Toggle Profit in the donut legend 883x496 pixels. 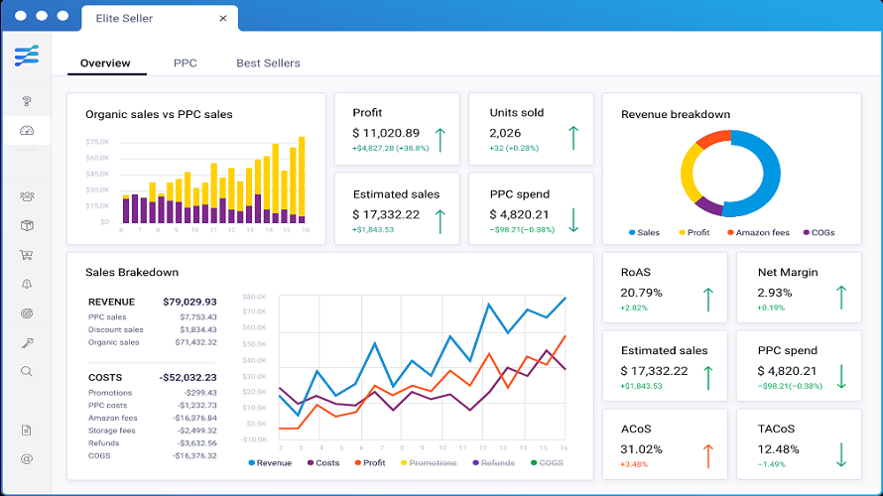point(694,232)
